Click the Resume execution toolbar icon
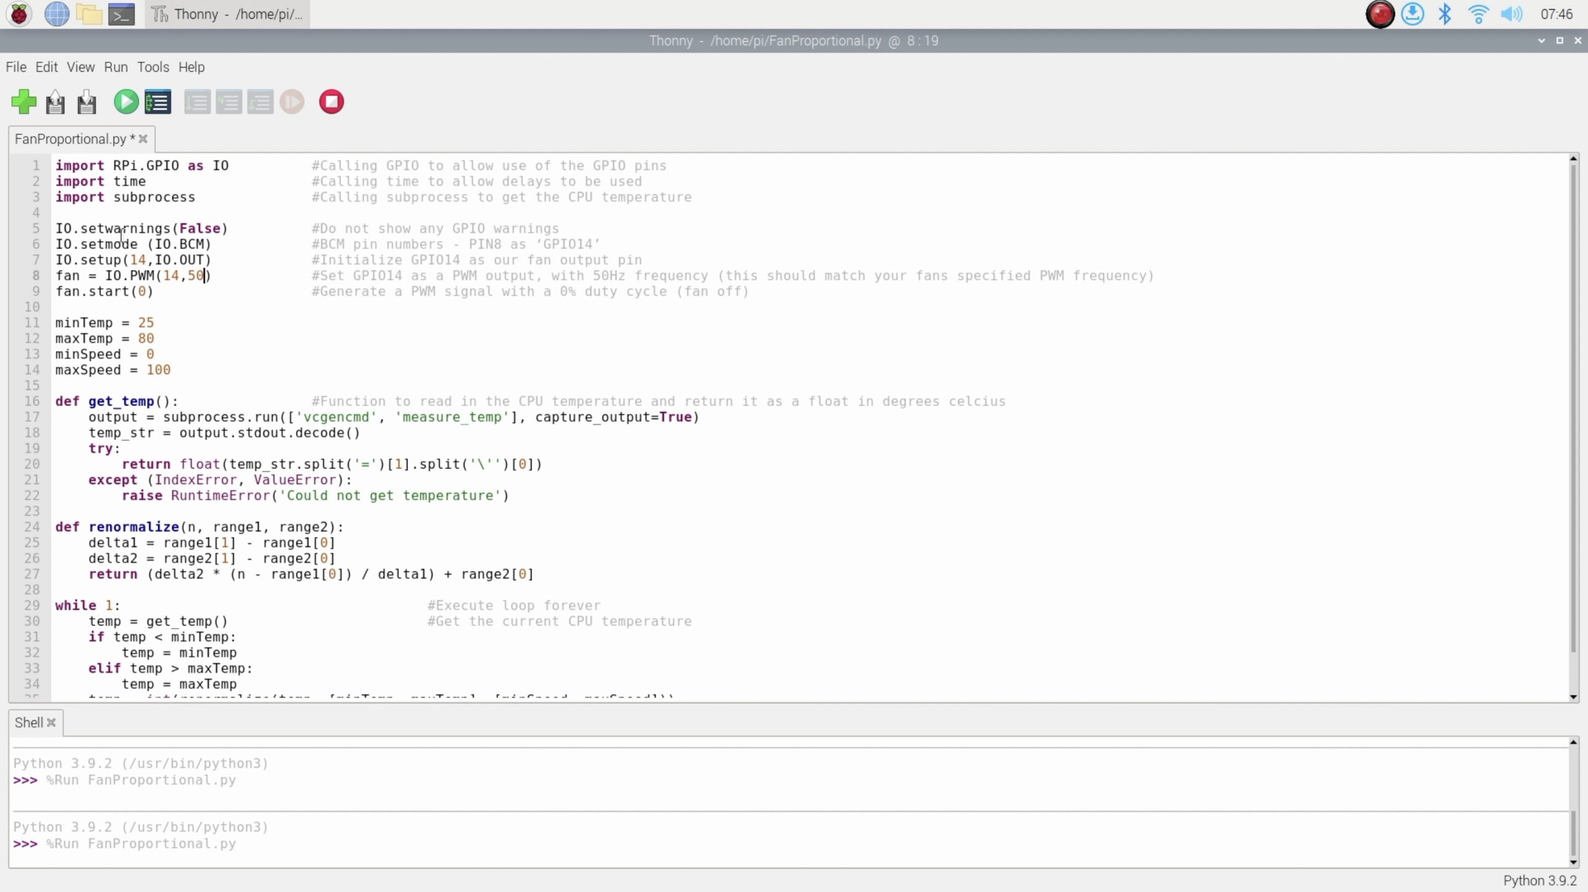Image resolution: width=1588 pixels, height=892 pixels. point(292,102)
